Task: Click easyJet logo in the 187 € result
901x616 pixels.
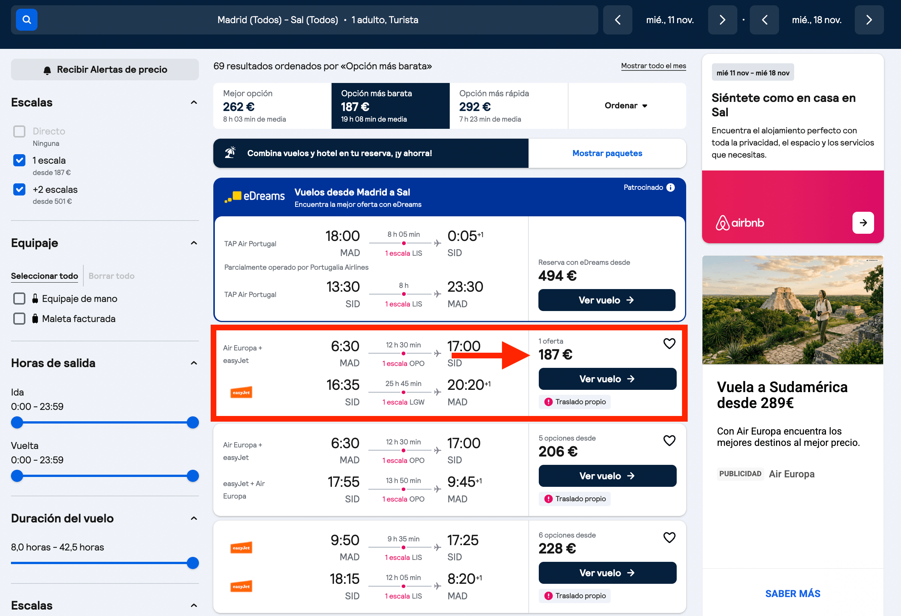Action: (241, 392)
